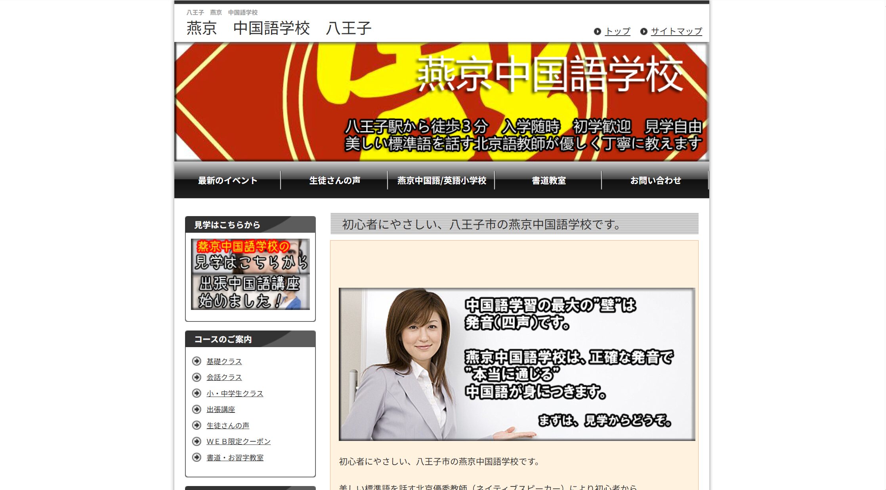Click the arrow icon beside トップ
This screenshot has width=886, height=490.
(x=597, y=31)
